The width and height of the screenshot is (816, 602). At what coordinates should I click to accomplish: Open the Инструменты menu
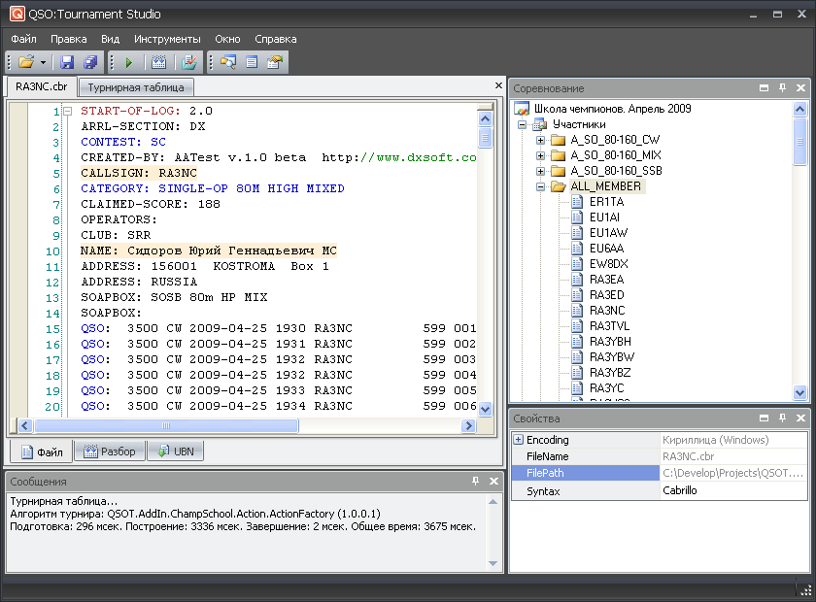tap(167, 39)
